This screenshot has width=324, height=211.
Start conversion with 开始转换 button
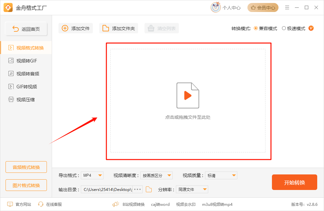coord(295,182)
